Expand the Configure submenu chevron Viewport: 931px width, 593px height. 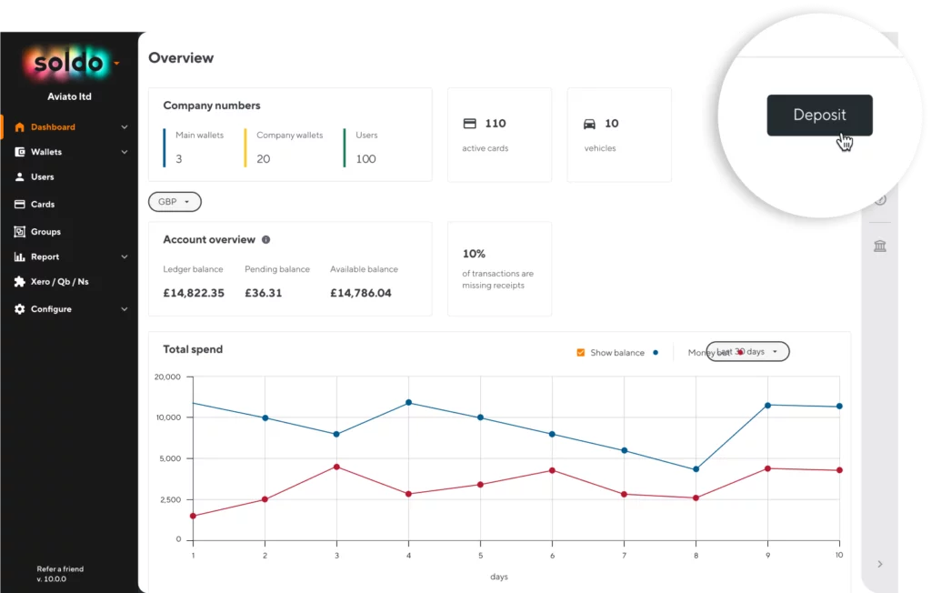[x=124, y=309]
